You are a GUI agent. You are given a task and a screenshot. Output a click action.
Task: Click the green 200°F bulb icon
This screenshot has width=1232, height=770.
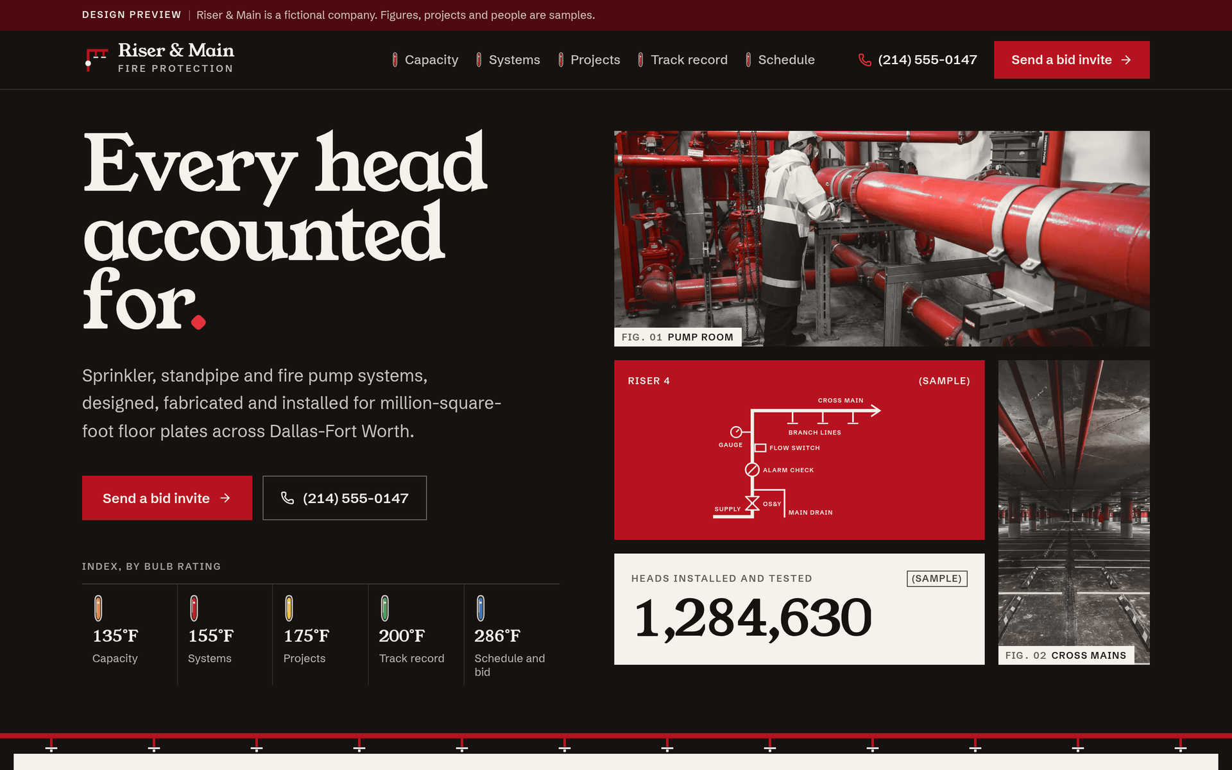(385, 608)
